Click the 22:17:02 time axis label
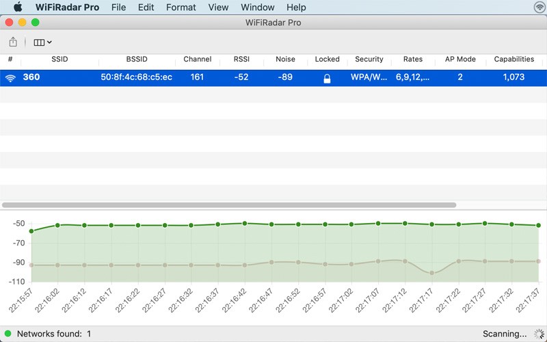 (341, 300)
